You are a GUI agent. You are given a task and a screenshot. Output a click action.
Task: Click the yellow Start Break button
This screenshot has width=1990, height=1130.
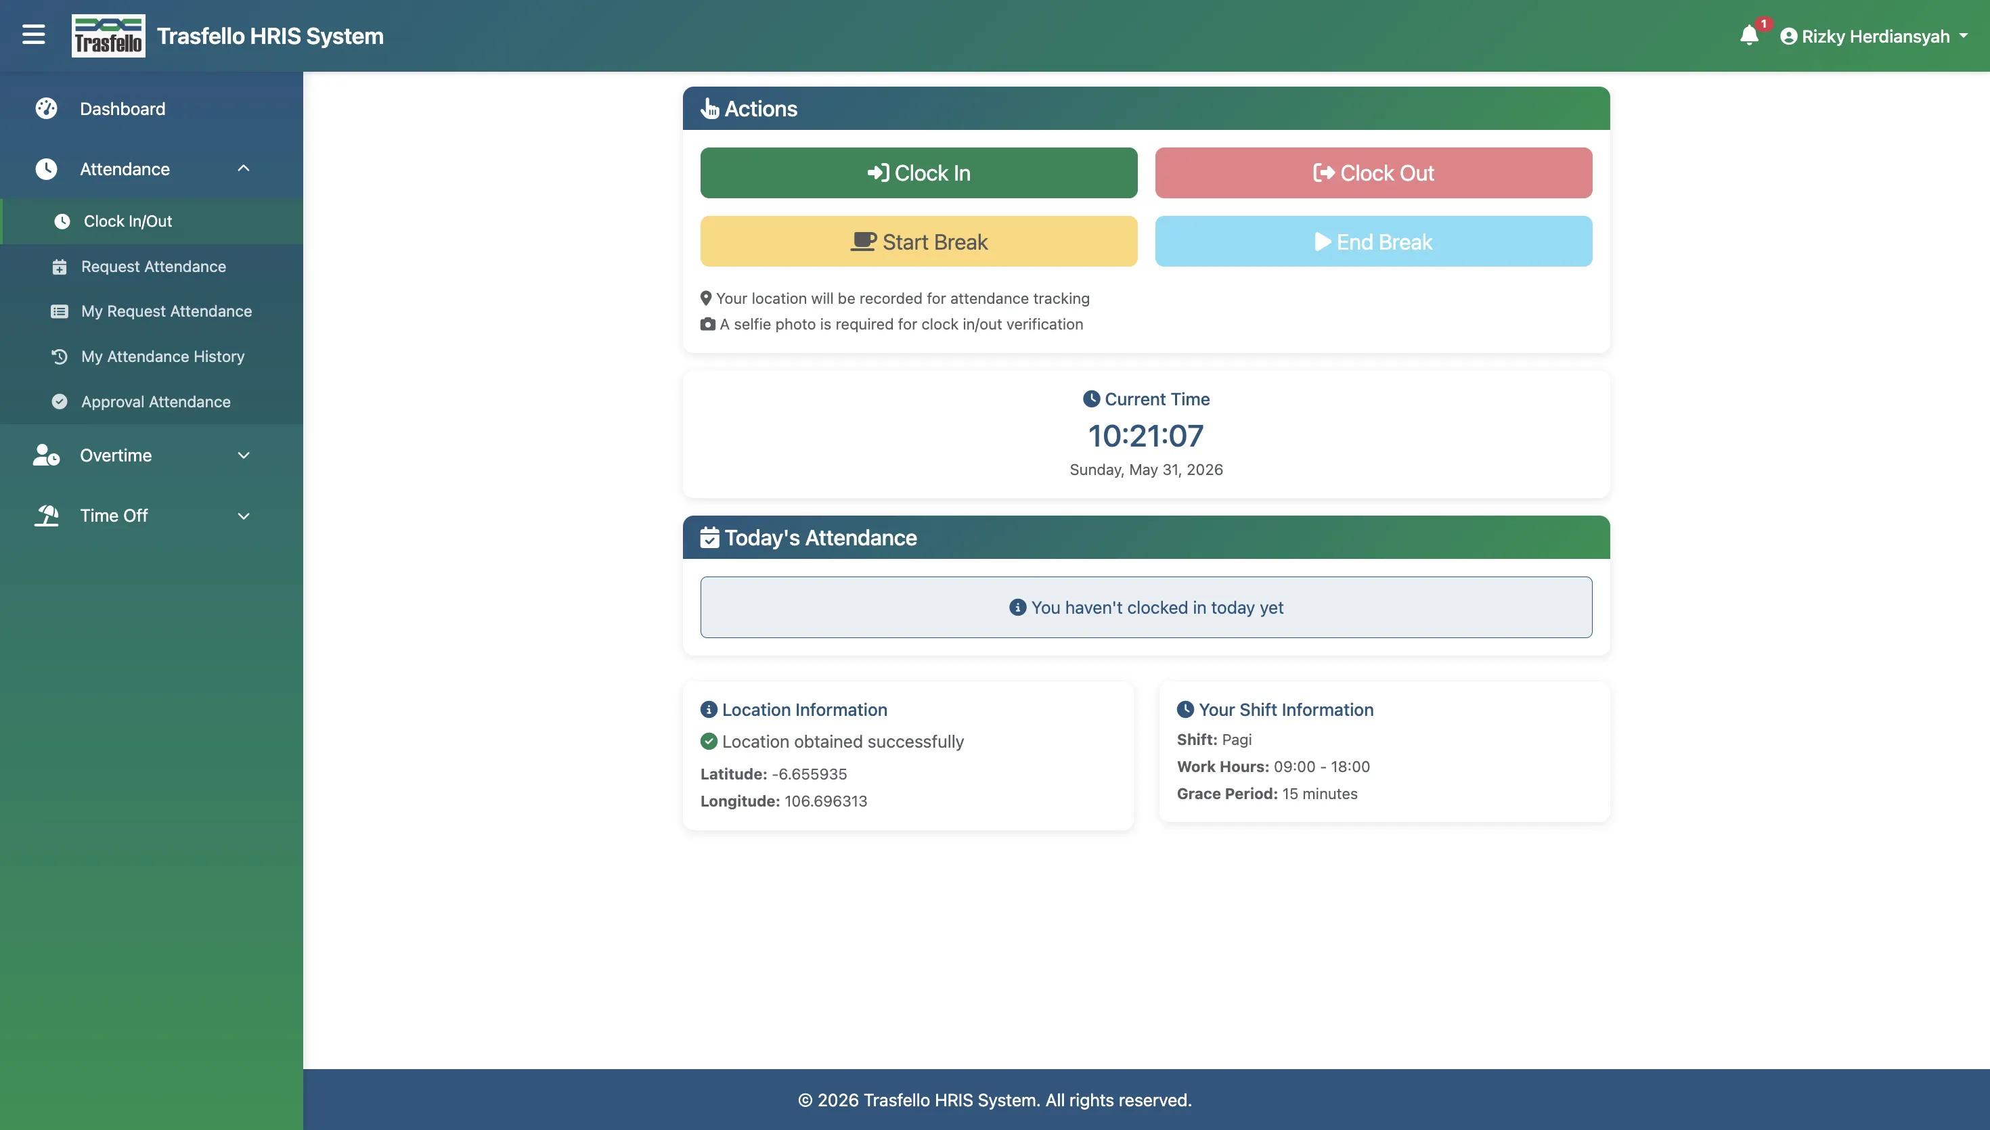coord(918,242)
